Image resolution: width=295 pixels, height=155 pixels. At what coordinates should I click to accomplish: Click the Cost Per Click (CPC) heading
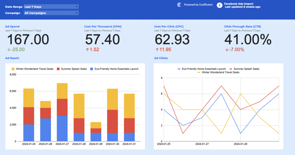[x=169, y=27]
